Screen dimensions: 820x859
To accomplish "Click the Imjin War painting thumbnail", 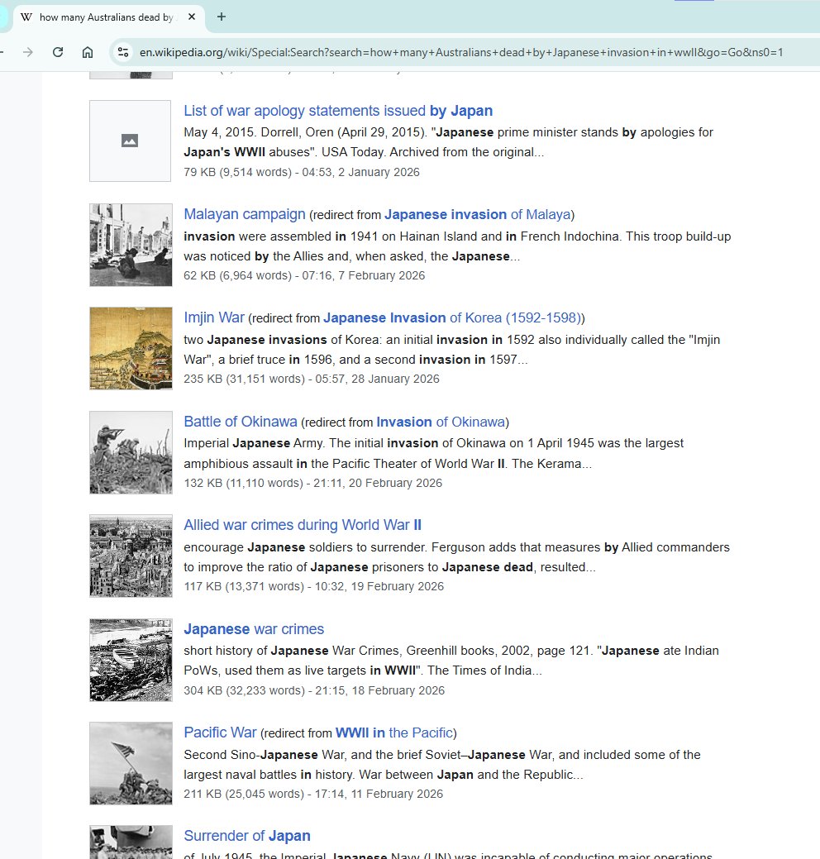I will point(131,348).
